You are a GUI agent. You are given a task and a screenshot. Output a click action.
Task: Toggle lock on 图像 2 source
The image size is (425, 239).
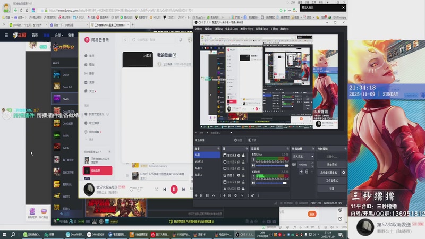click(x=243, y=175)
